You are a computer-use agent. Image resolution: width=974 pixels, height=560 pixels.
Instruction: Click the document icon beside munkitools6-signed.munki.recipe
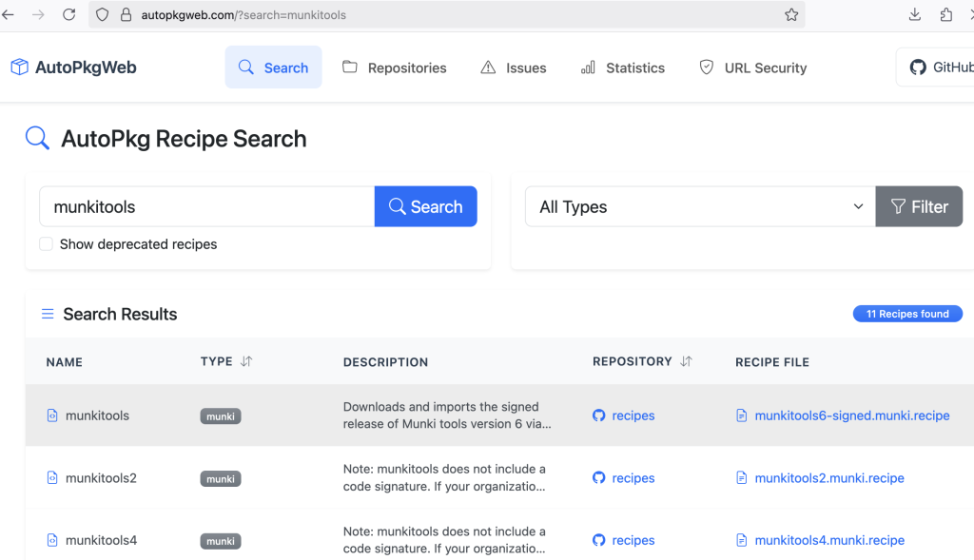click(x=741, y=415)
